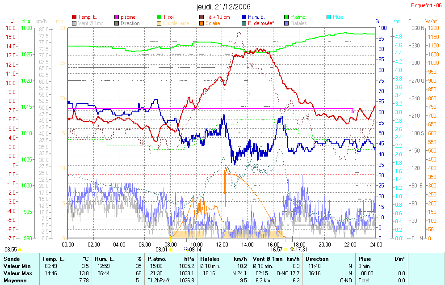Click the blue Hum. E. legend swatch
Viewport: 445px width, 285px height.
point(244,17)
